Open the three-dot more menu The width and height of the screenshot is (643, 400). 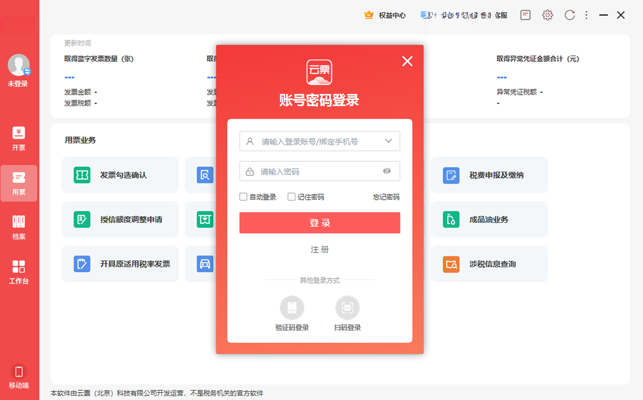click(586, 15)
